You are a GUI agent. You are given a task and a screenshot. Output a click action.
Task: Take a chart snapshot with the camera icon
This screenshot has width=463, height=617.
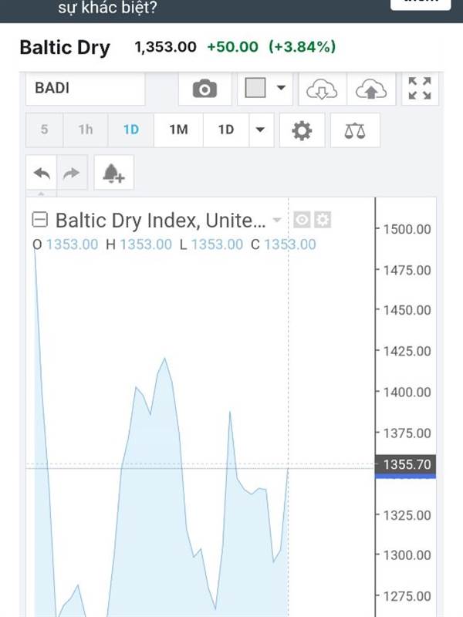coord(204,89)
